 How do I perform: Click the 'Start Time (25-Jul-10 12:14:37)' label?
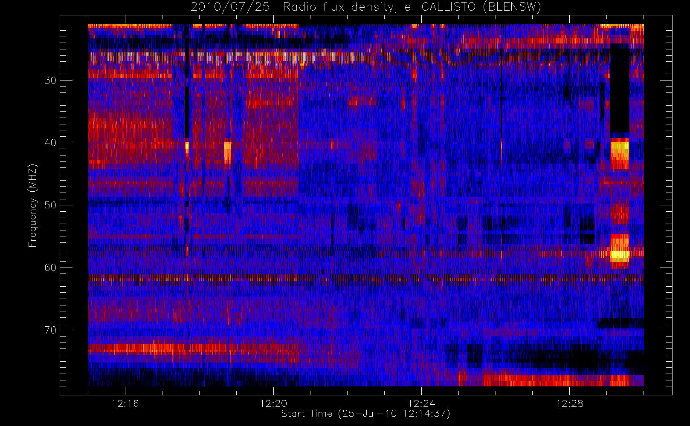(366, 413)
